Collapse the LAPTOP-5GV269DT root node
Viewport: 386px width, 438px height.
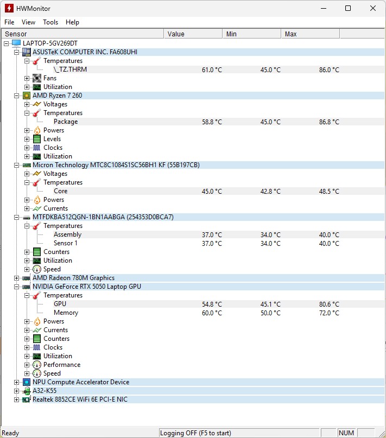tap(7, 43)
